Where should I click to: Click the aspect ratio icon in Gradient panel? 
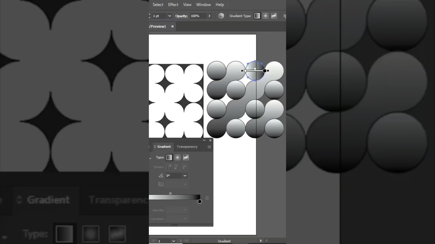(x=161, y=184)
